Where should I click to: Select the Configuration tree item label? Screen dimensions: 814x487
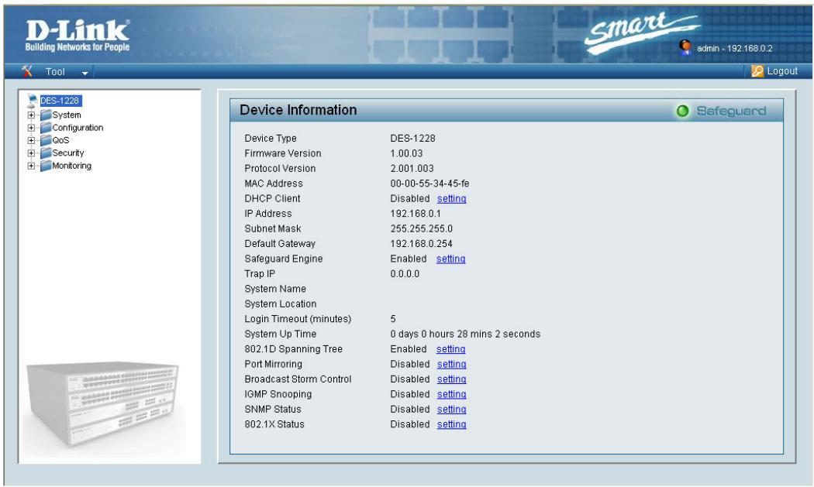[78, 128]
